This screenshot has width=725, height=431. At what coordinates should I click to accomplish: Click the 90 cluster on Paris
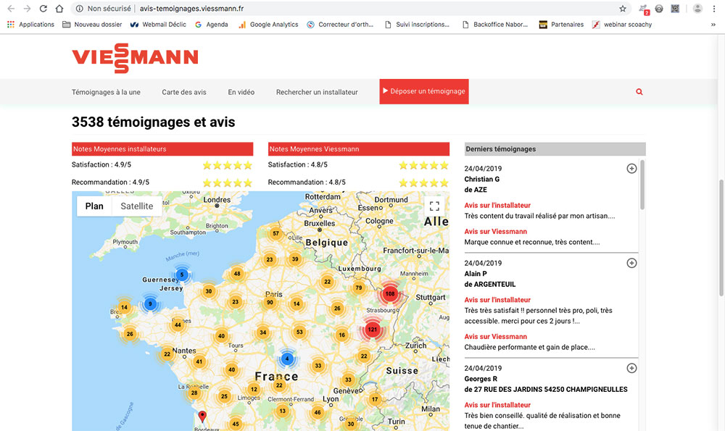[270, 303]
